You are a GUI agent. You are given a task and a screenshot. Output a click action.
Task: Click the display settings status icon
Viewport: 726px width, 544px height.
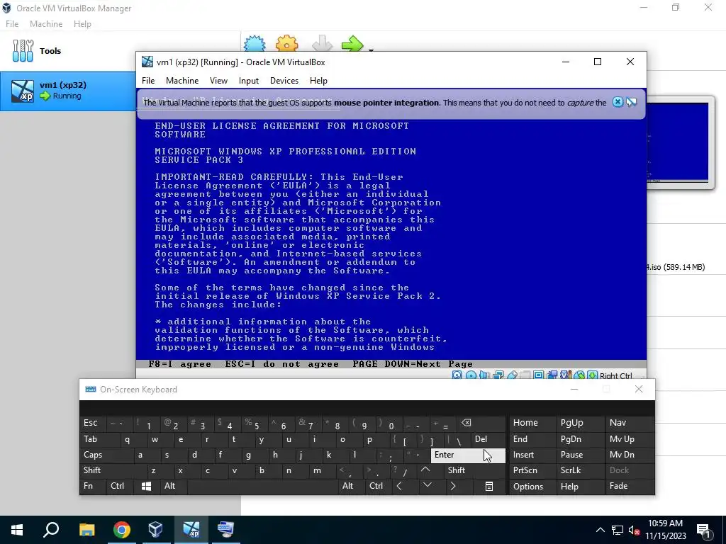coord(539,375)
